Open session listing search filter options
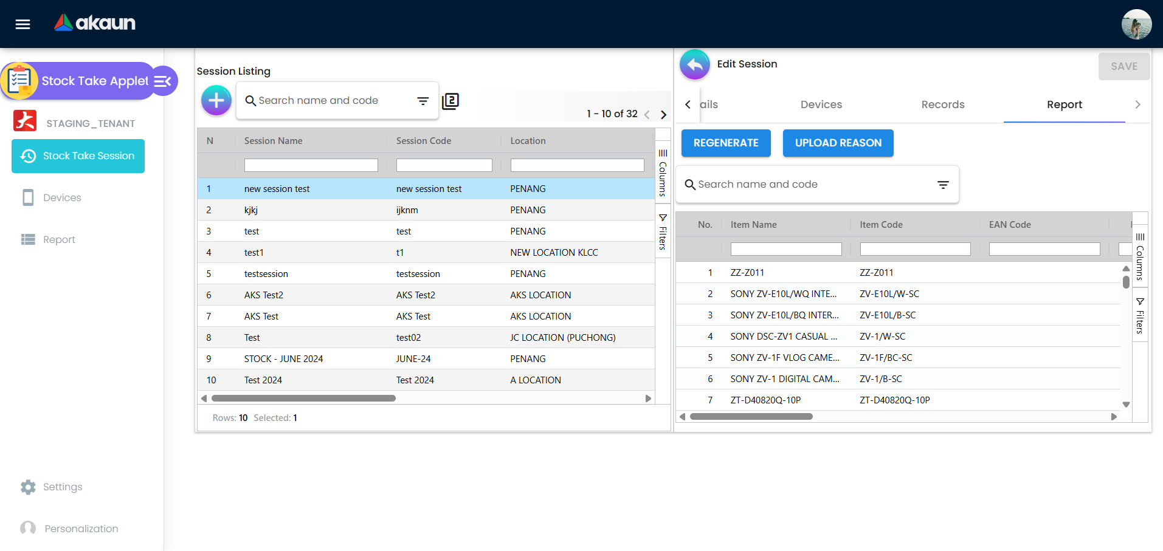The width and height of the screenshot is (1163, 551). (423, 101)
